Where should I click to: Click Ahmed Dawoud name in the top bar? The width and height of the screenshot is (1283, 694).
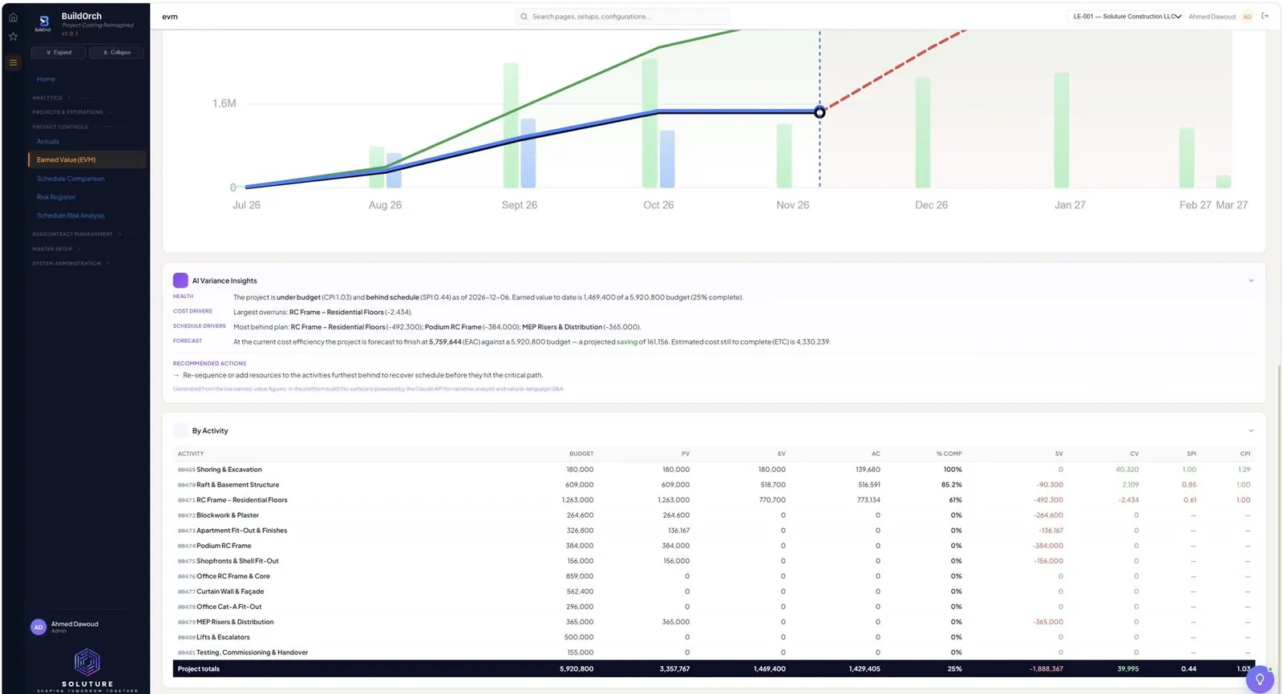1212,16
